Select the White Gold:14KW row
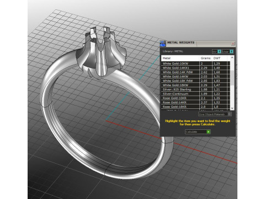Viewport: 265px width, 199px height. (196, 76)
